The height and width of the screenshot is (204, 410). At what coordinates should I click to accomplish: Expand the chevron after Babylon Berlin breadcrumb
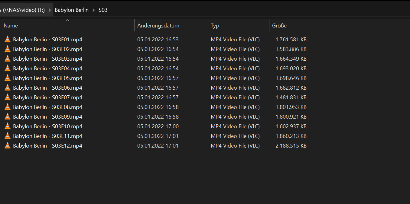tap(94, 10)
